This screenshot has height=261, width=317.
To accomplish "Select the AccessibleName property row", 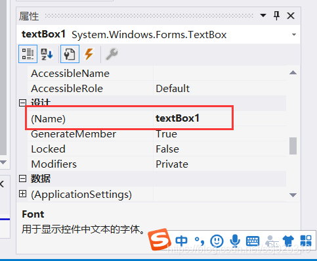I will point(157,74).
